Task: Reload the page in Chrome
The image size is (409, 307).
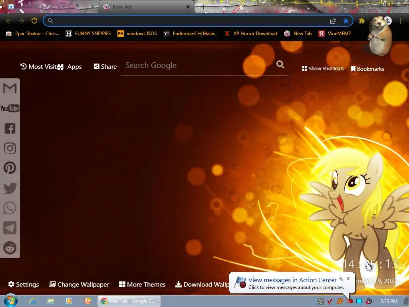Action: [x=34, y=21]
